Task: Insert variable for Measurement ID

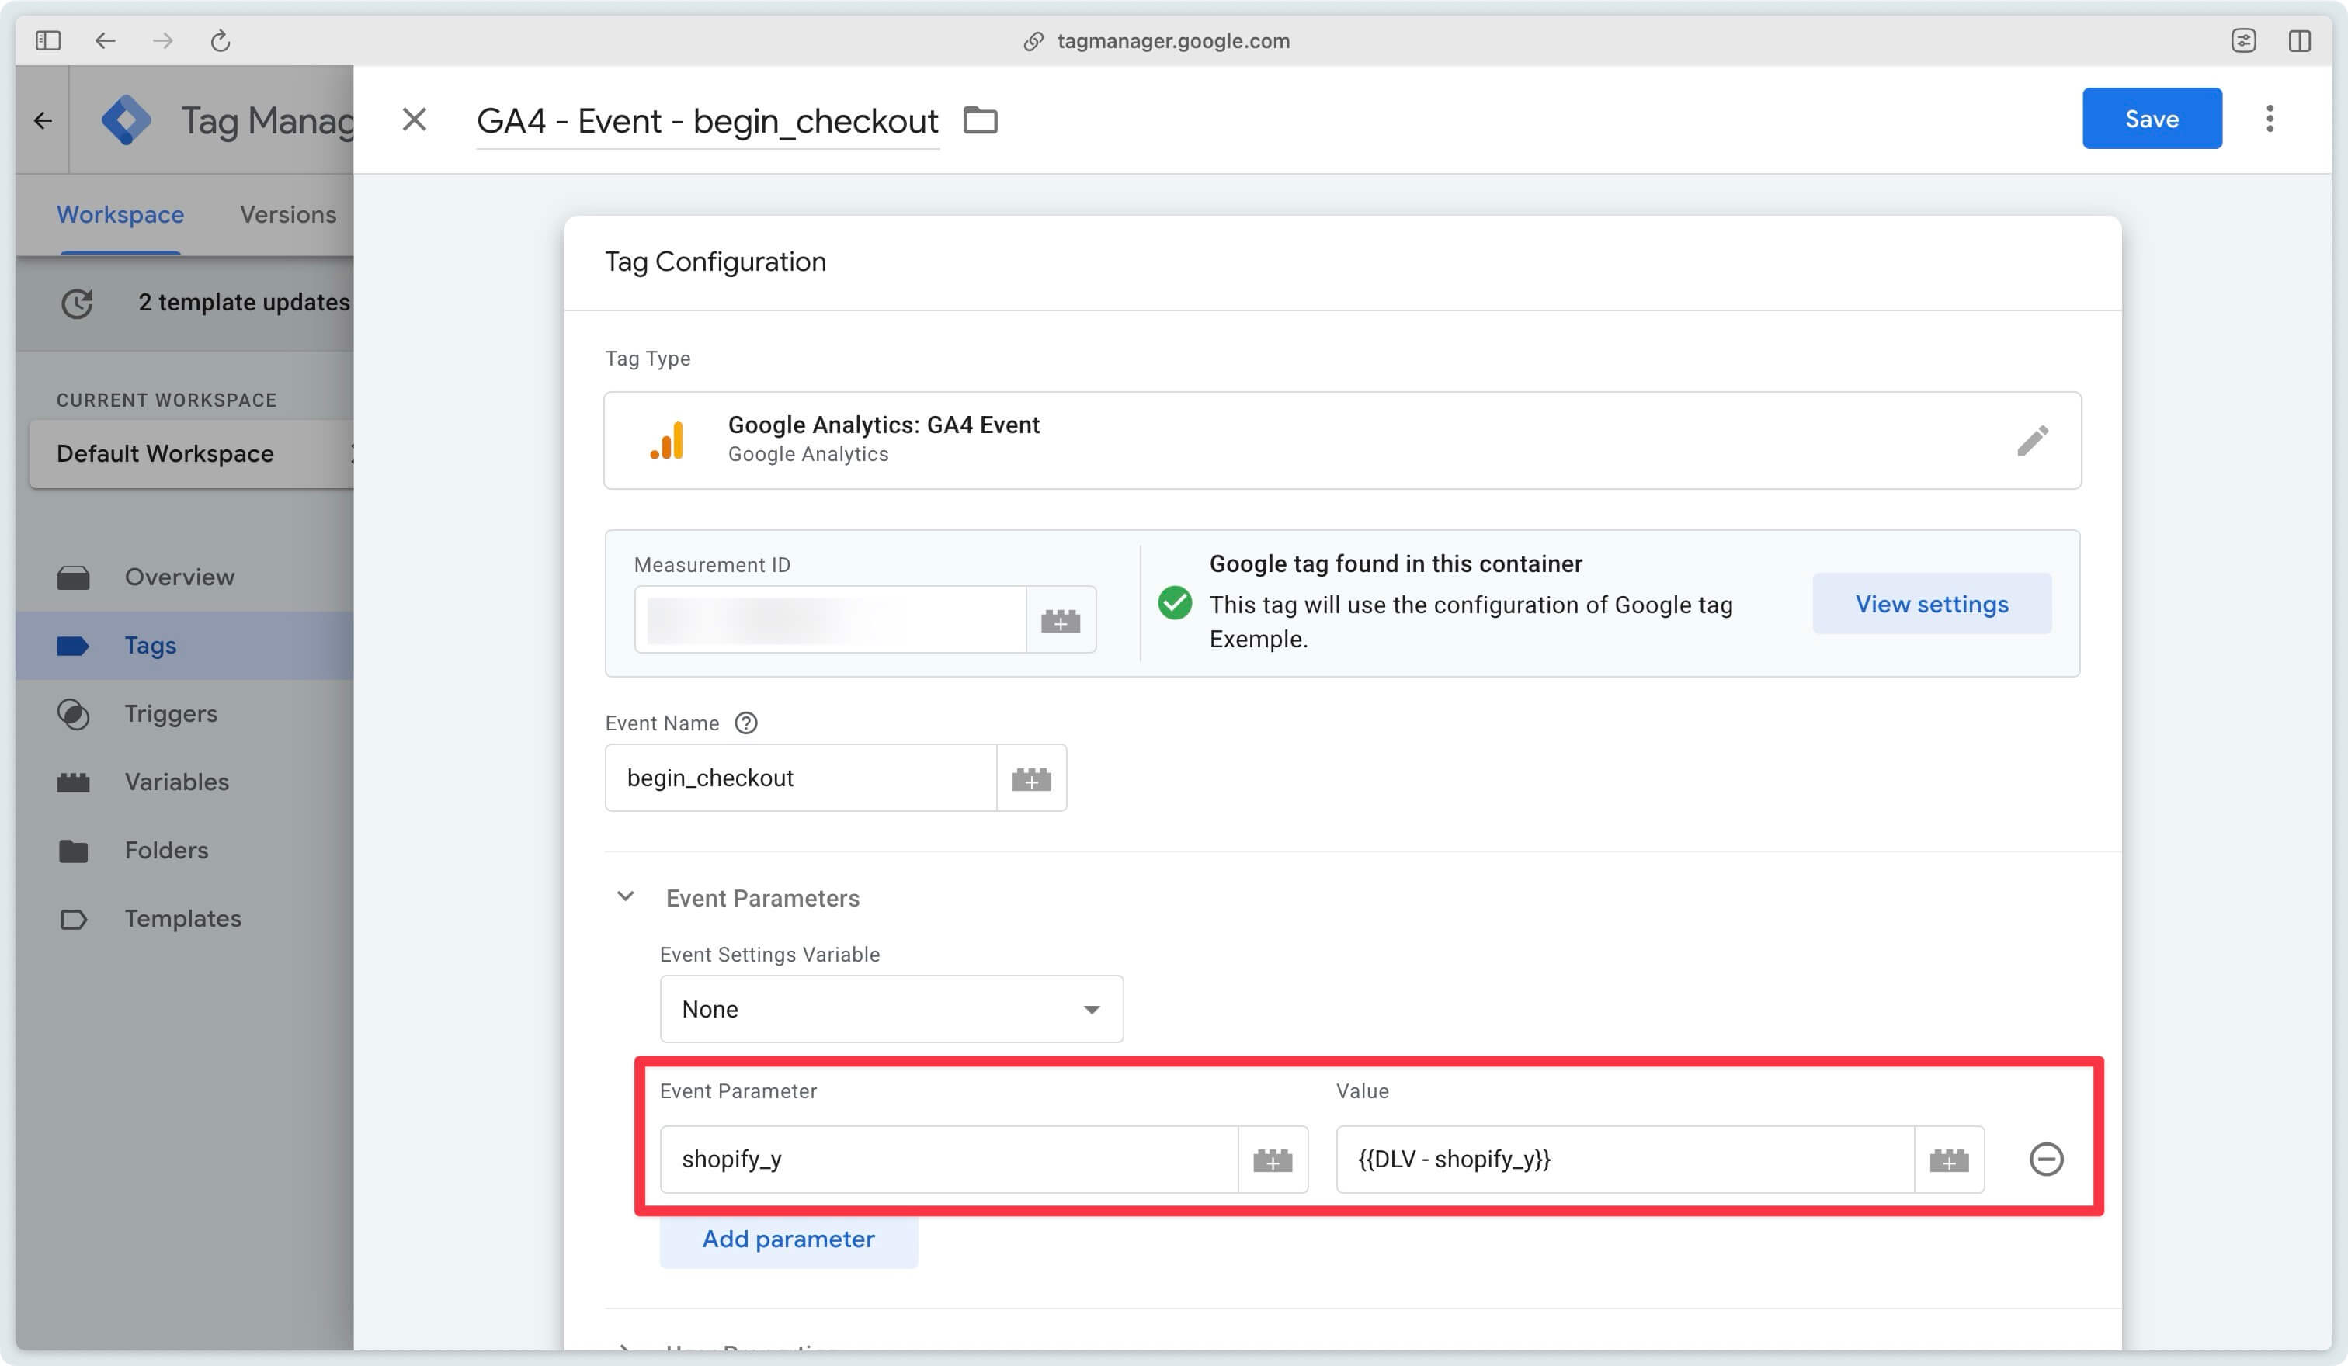Action: (1061, 620)
